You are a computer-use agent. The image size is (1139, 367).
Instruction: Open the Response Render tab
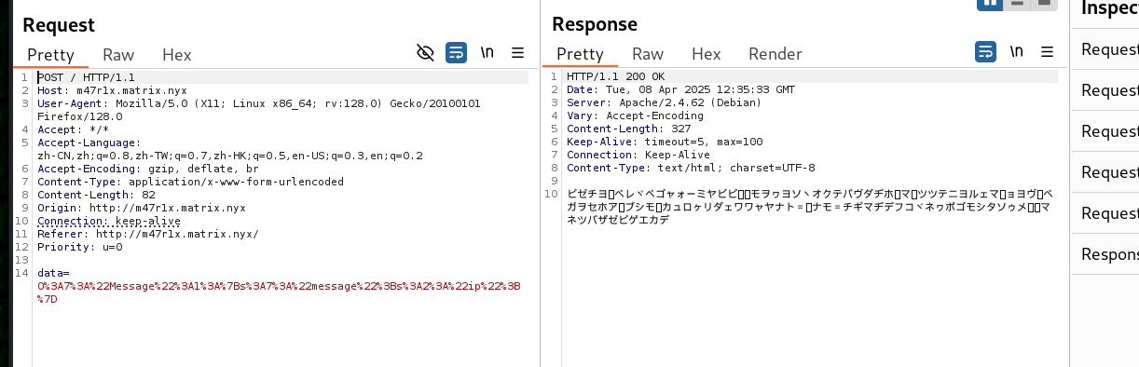tap(775, 54)
